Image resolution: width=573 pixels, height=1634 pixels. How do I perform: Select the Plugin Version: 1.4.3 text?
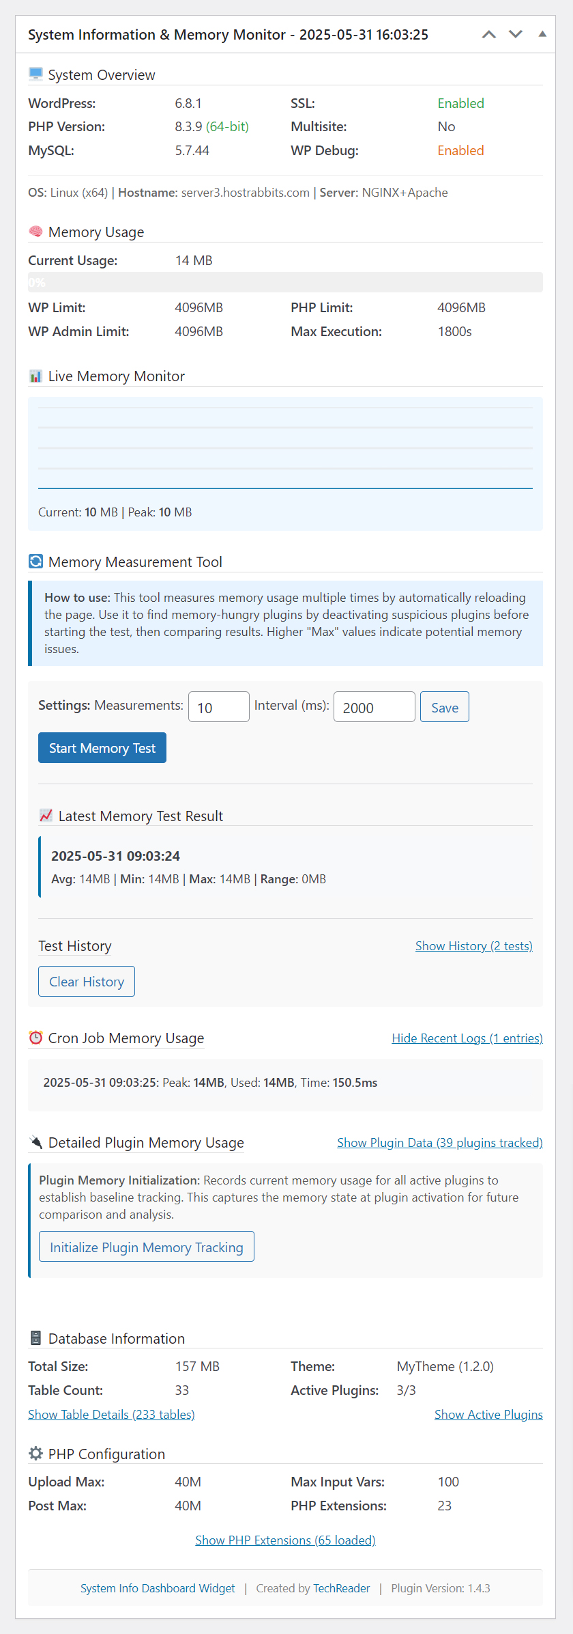(x=441, y=1589)
